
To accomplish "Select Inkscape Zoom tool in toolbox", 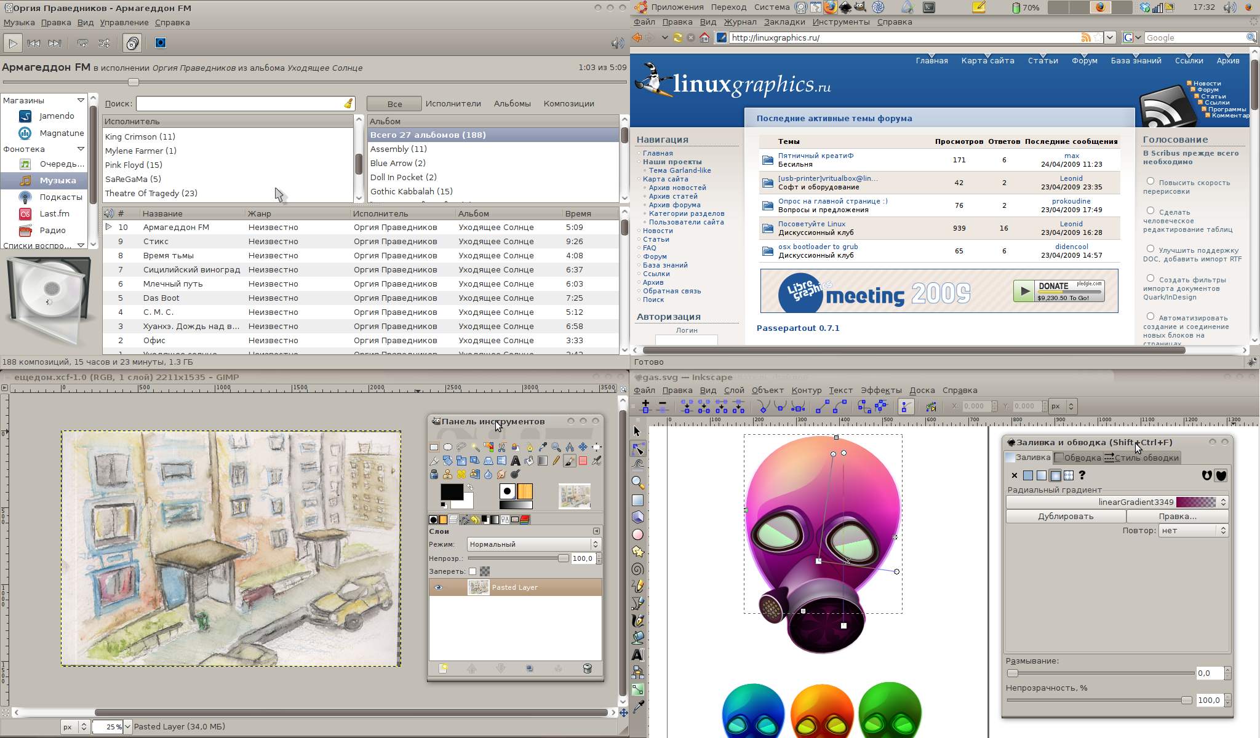I will (638, 483).
